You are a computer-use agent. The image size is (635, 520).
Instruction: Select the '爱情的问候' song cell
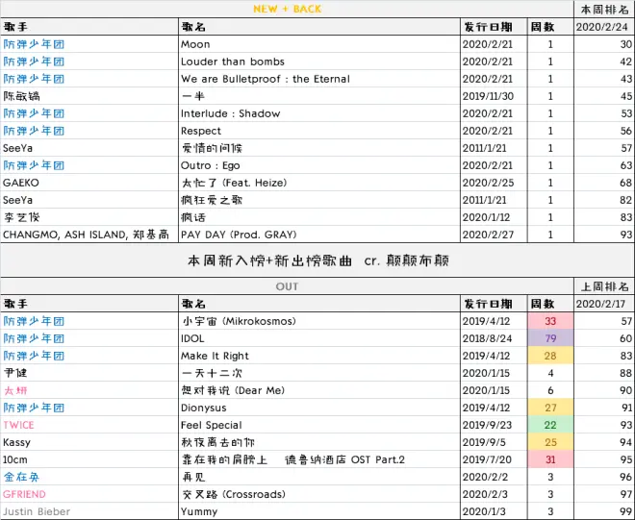(319, 148)
